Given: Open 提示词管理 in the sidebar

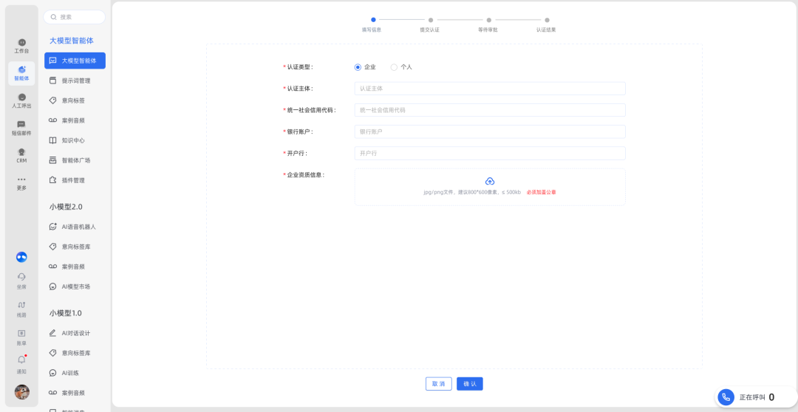Looking at the screenshot, I should (75, 80).
